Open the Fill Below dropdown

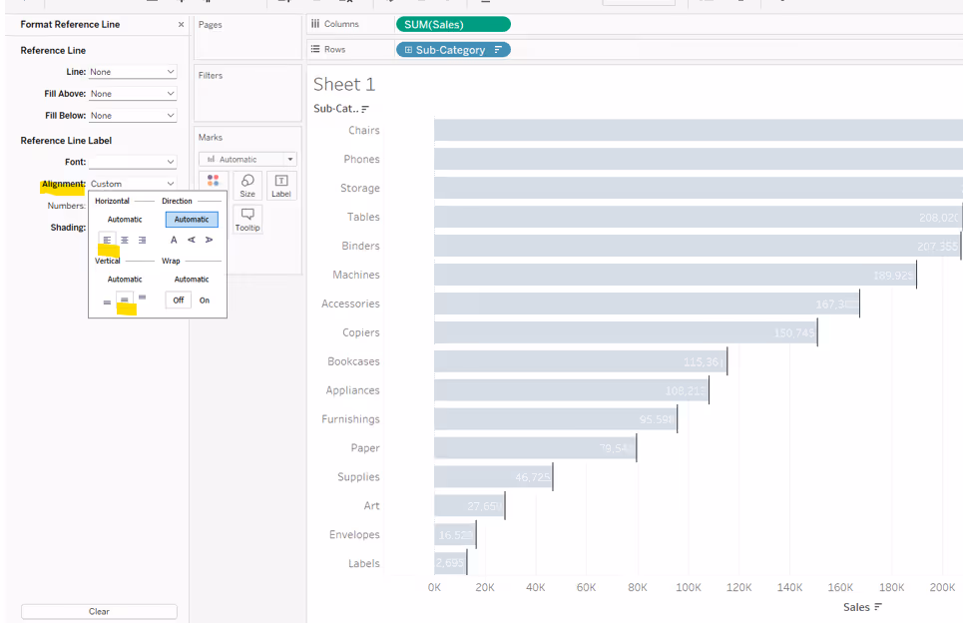coord(133,116)
